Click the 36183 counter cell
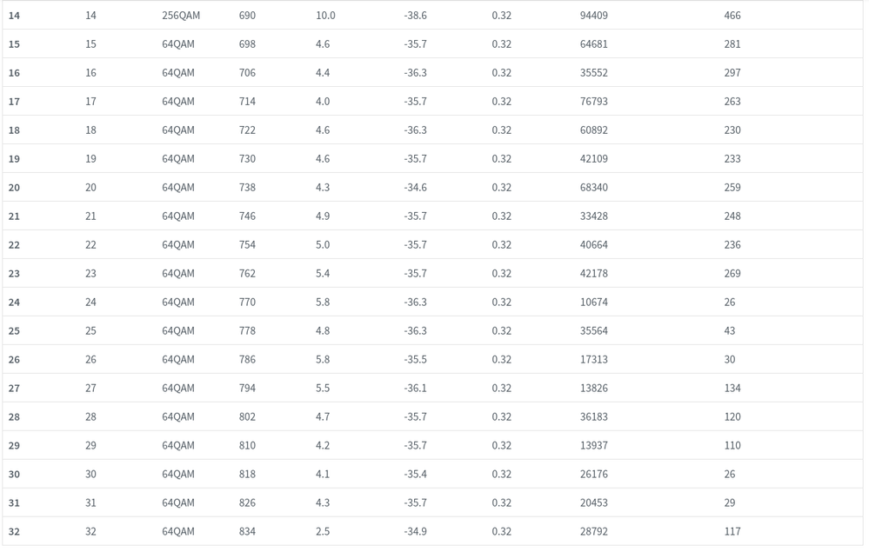869x552 pixels. point(594,417)
